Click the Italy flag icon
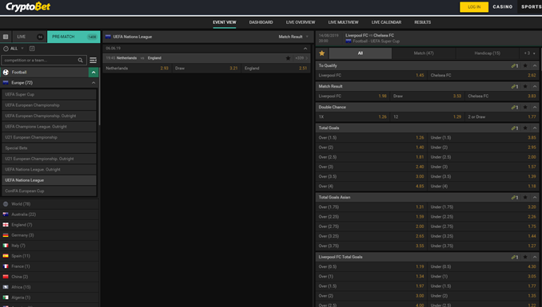This screenshot has width=542, height=307. [x=6, y=246]
